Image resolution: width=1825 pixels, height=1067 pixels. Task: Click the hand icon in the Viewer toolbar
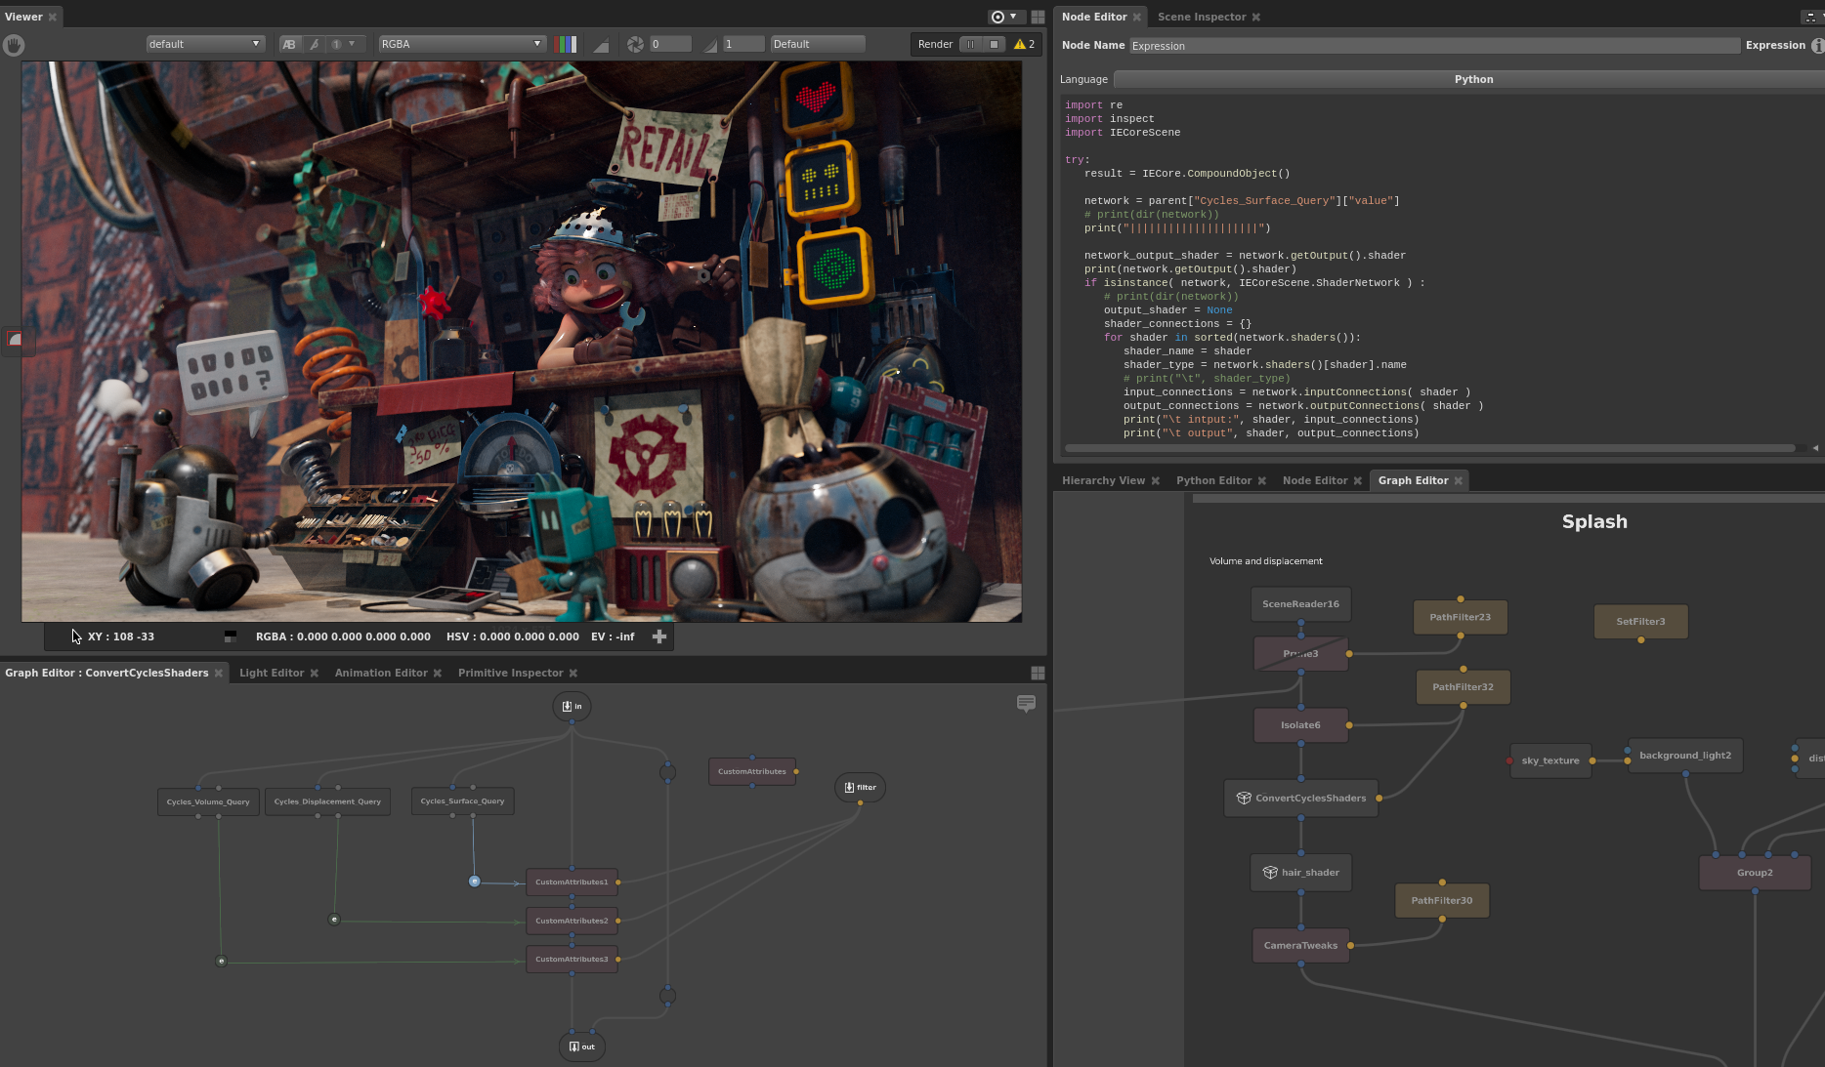pos(14,45)
